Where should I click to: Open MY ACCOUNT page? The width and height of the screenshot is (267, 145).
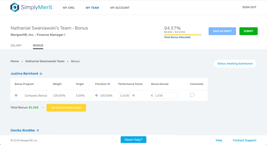(x=120, y=8)
